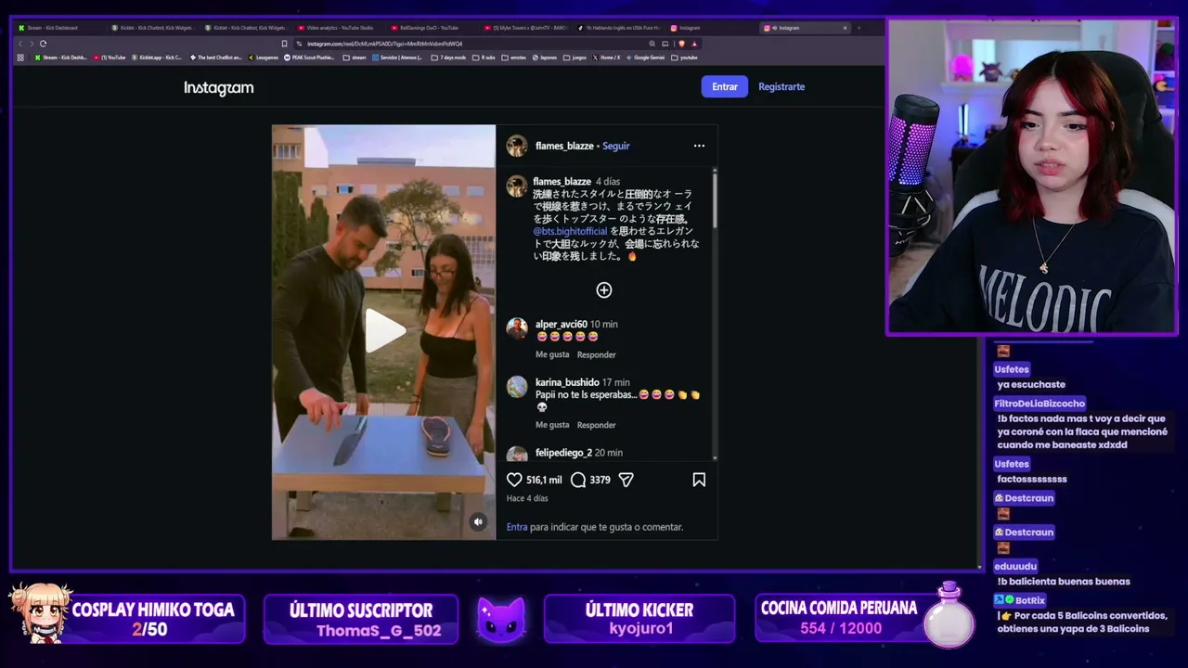Open the Brave Shields icon
This screenshot has width=1188, height=668.
click(x=682, y=44)
